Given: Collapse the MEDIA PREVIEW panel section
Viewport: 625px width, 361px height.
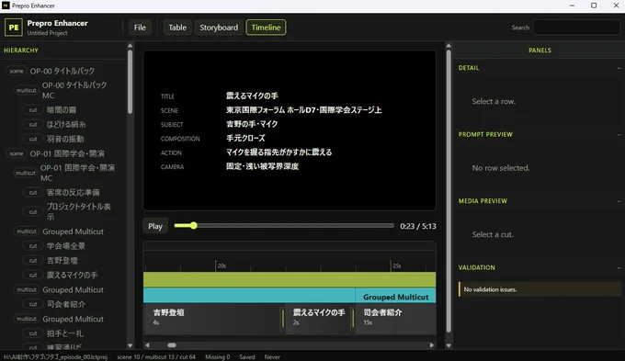Looking at the screenshot, I should click(619, 201).
